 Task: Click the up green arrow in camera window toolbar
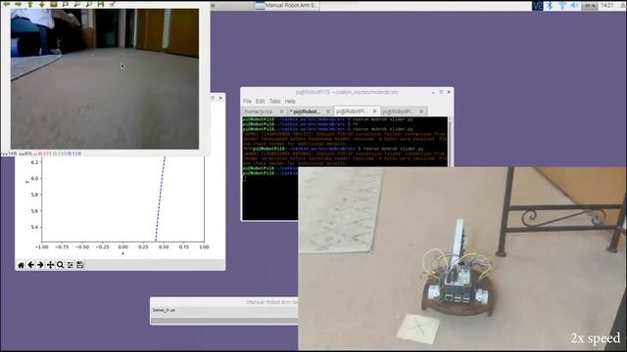[x=30, y=4]
